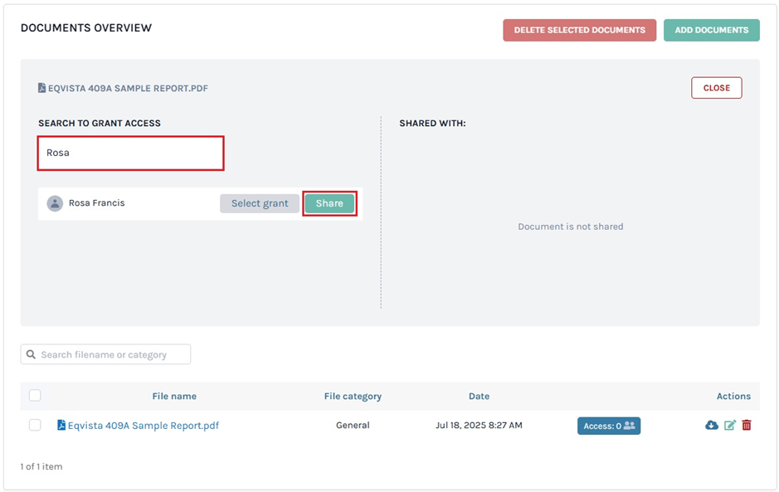The width and height of the screenshot is (779, 492).
Task: Share the document with Rosa Francis
Action: tap(329, 203)
